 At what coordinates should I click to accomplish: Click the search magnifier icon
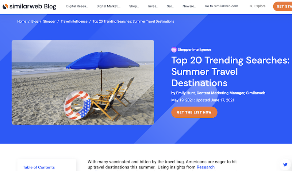pos(251,6)
